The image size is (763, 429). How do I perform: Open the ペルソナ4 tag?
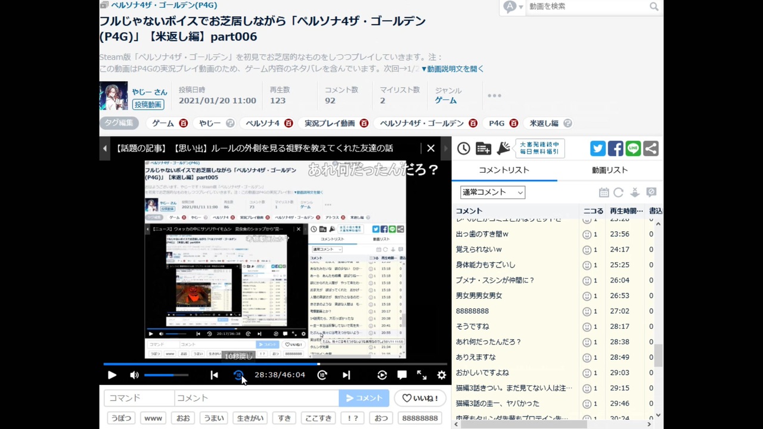click(x=263, y=123)
